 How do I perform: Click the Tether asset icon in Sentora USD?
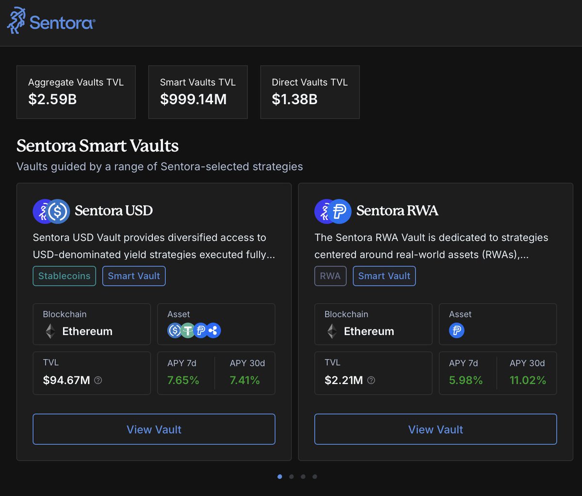pos(188,331)
